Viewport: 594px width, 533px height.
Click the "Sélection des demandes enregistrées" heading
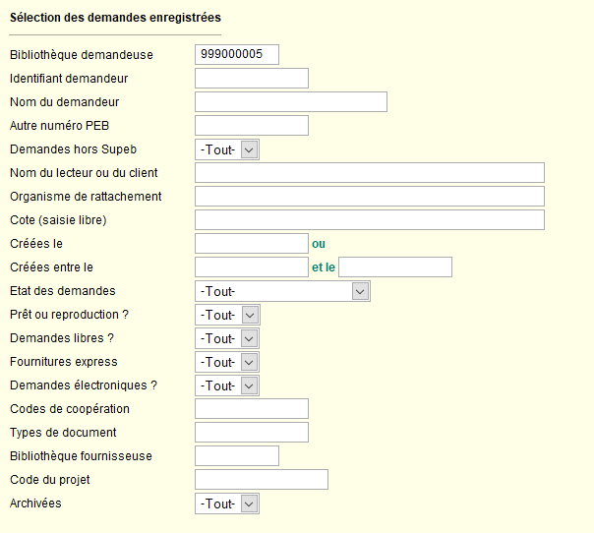click(115, 18)
